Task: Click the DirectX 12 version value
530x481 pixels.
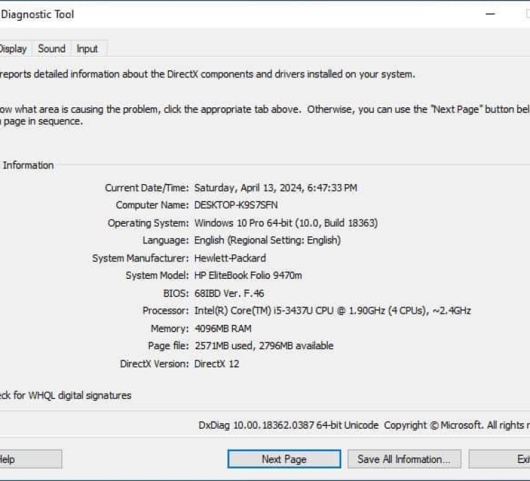Action: click(x=217, y=364)
